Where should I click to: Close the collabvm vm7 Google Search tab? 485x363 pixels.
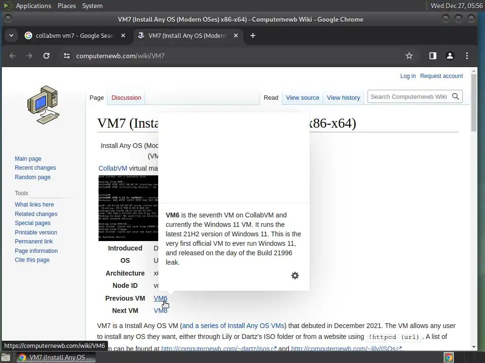[x=123, y=35]
